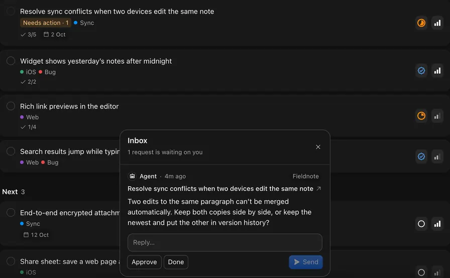Mark Search results jump task complete
Viewport: 450px width, 278px height.
pyautogui.click(x=11, y=151)
